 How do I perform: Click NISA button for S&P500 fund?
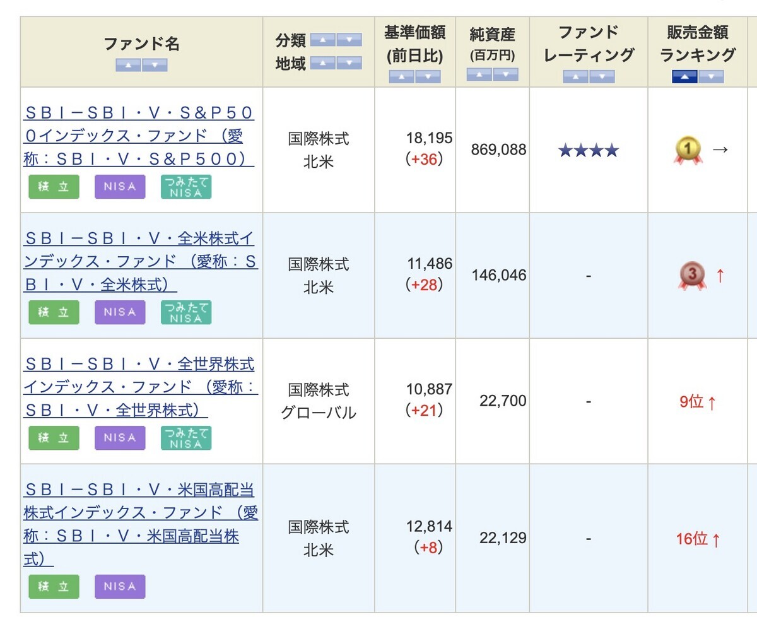[x=120, y=187]
